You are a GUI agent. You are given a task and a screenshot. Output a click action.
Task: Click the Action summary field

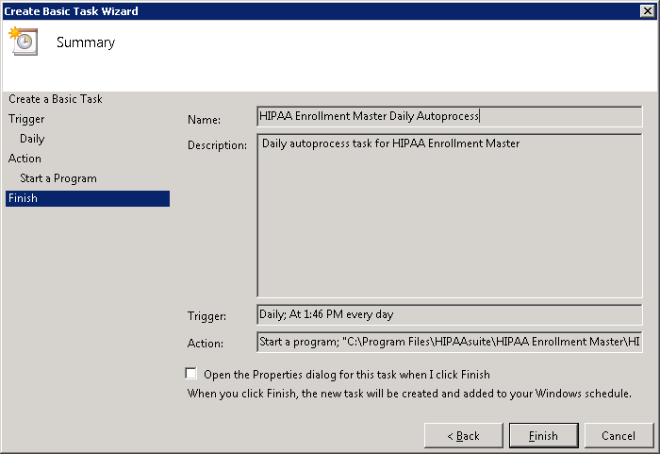click(450, 342)
